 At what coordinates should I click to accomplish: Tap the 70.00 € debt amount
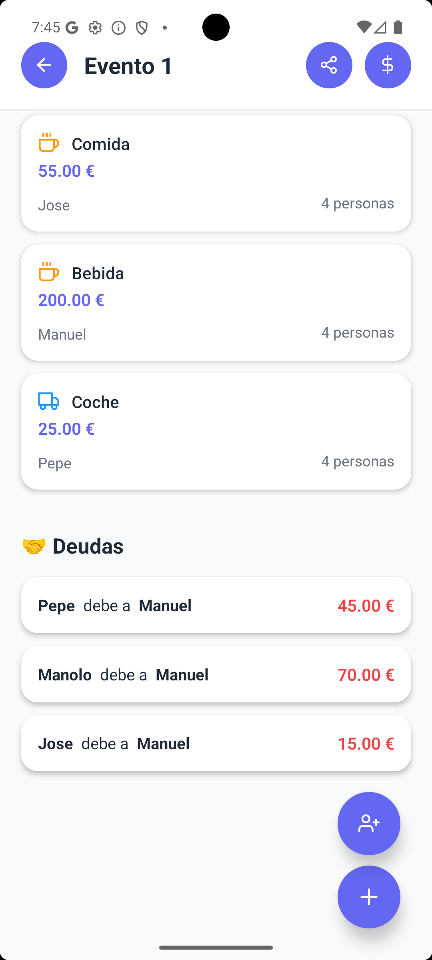point(366,674)
